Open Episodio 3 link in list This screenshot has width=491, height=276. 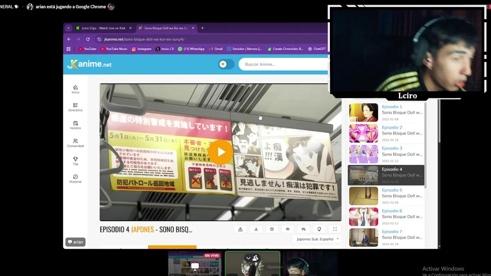pos(392,148)
